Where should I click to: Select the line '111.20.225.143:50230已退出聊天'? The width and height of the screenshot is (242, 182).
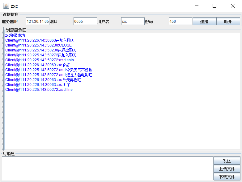click(x=41, y=50)
